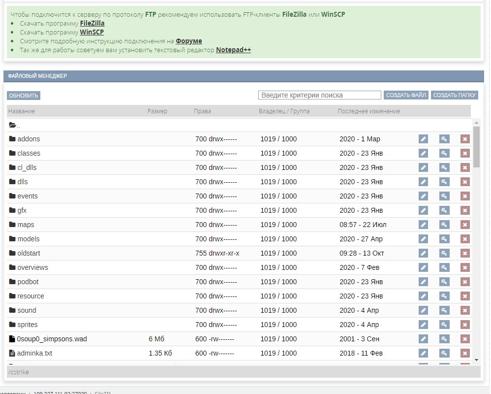Click the rename pencil icon for podbot folder
Screen dimensions: 491x394
[x=423, y=282]
